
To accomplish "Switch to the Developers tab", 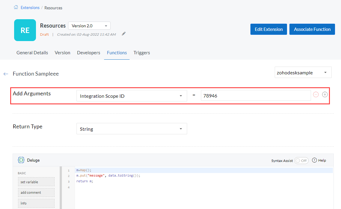I will point(88,53).
